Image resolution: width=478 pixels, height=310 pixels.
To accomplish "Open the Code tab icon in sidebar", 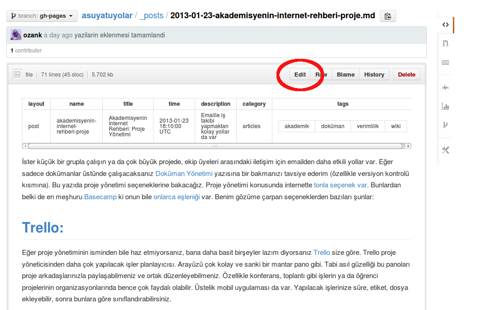I will [446, 25].
